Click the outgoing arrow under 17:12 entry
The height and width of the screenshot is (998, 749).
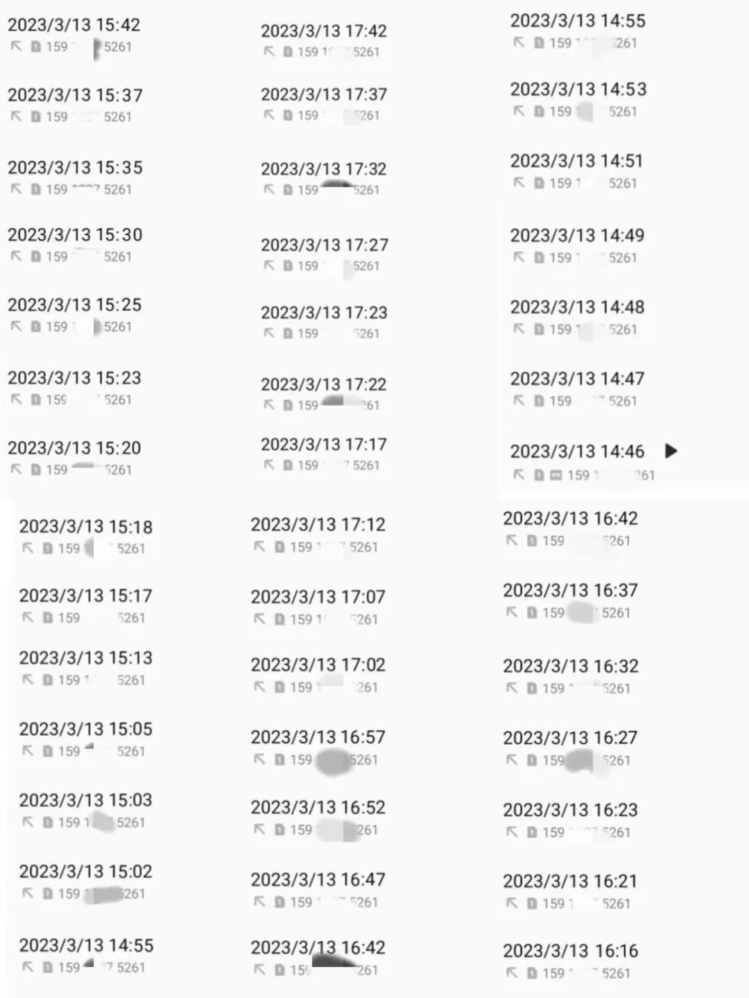pos(259,547)
